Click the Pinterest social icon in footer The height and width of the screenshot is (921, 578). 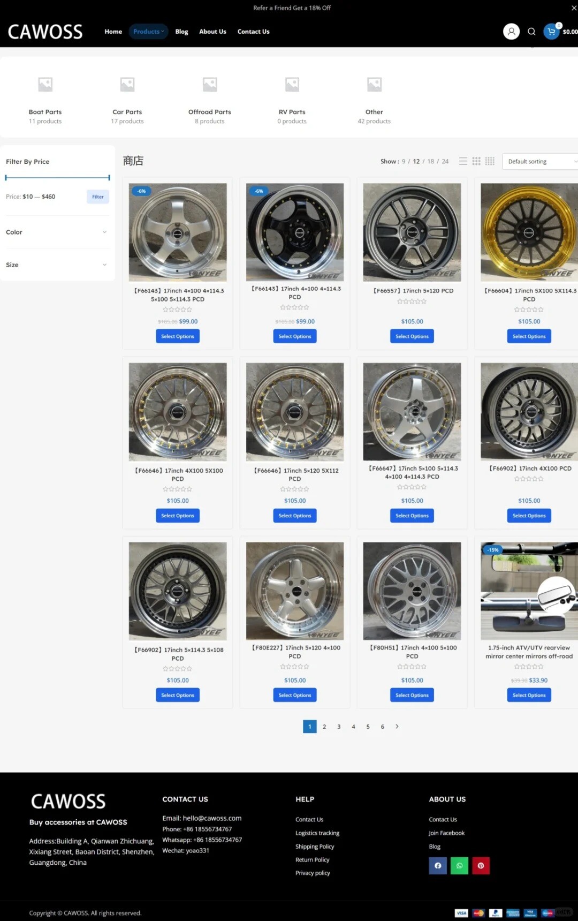point(481,865)
